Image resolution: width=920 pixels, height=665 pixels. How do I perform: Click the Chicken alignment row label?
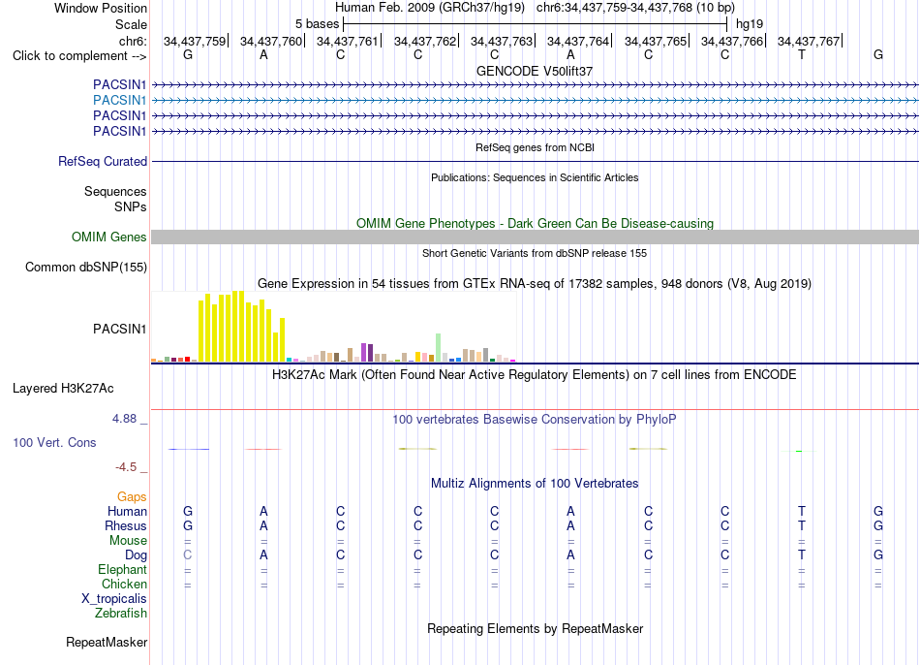point(124,584)
